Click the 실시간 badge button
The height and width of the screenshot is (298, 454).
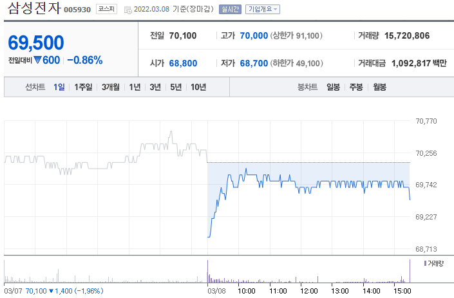point(230,9)
